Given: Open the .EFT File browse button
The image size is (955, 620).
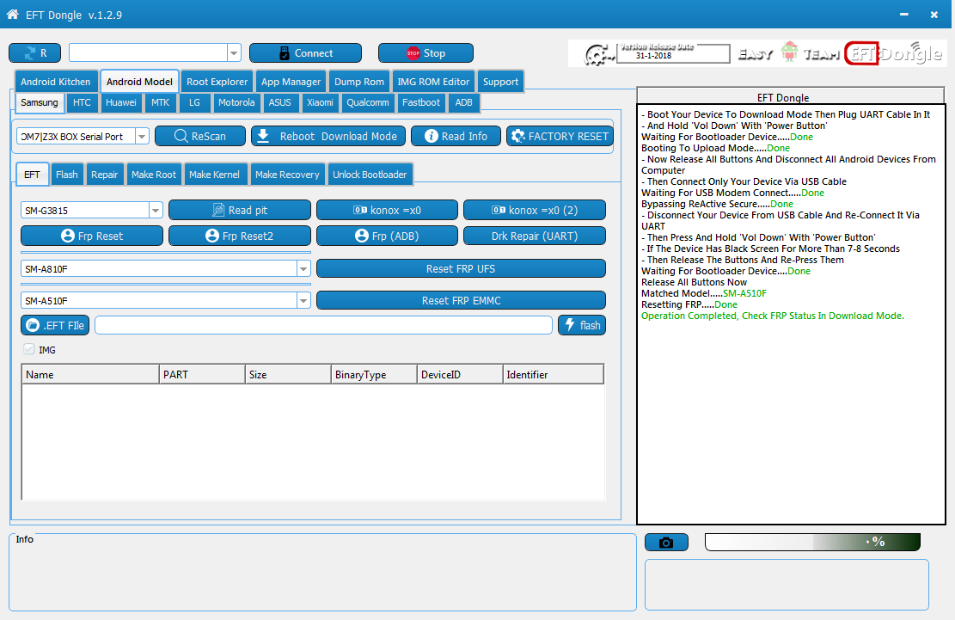Looking at the screenshot, I should (55, 325).
